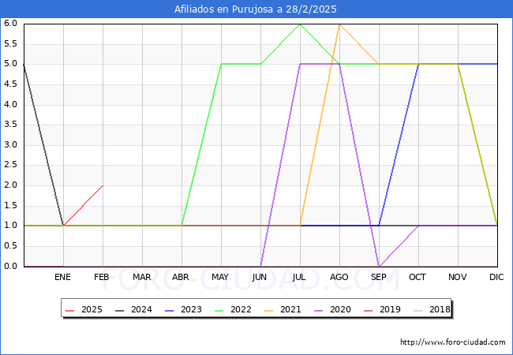The height and width of the screenshot is (355, 513).
Task: Click the 2025 red line endpoint at FEB
Action: click(103, 185)
